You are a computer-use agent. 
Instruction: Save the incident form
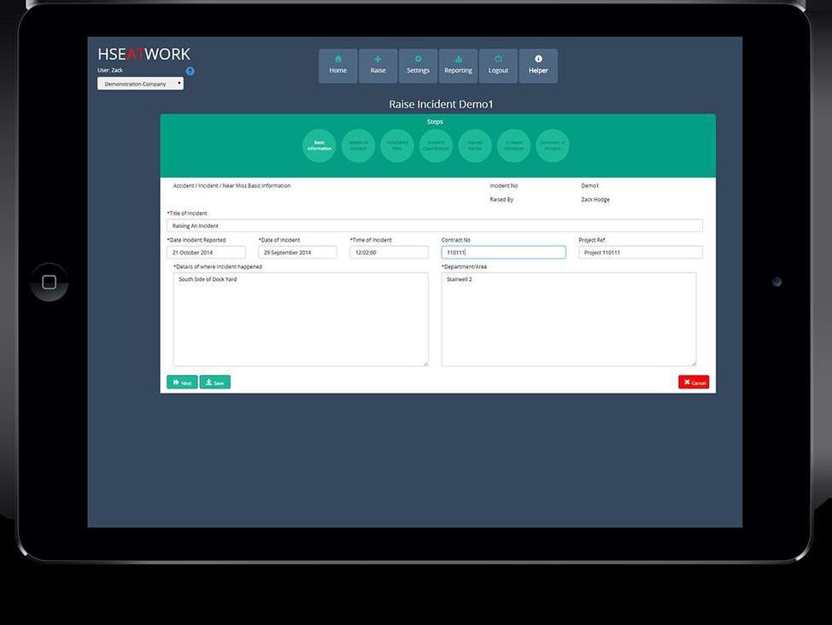click(x=214, y=383)
